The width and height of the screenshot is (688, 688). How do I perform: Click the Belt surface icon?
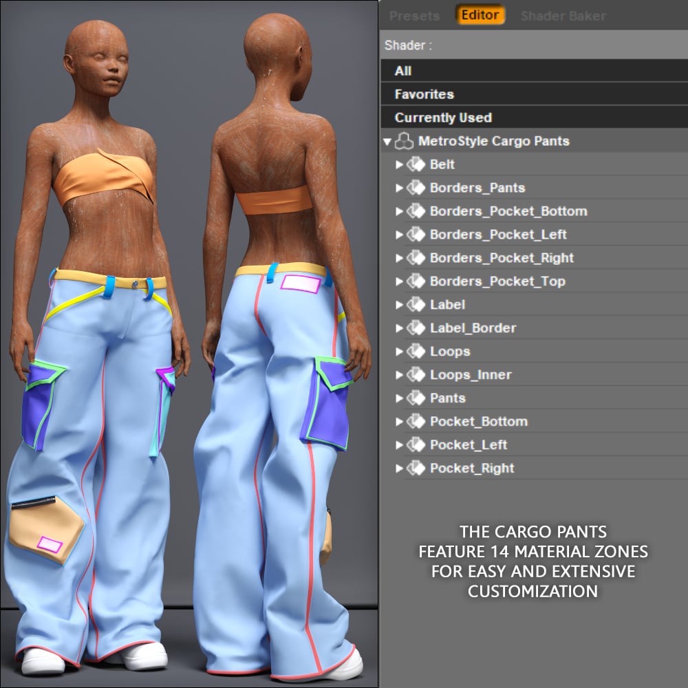click(x=416, y=164)
